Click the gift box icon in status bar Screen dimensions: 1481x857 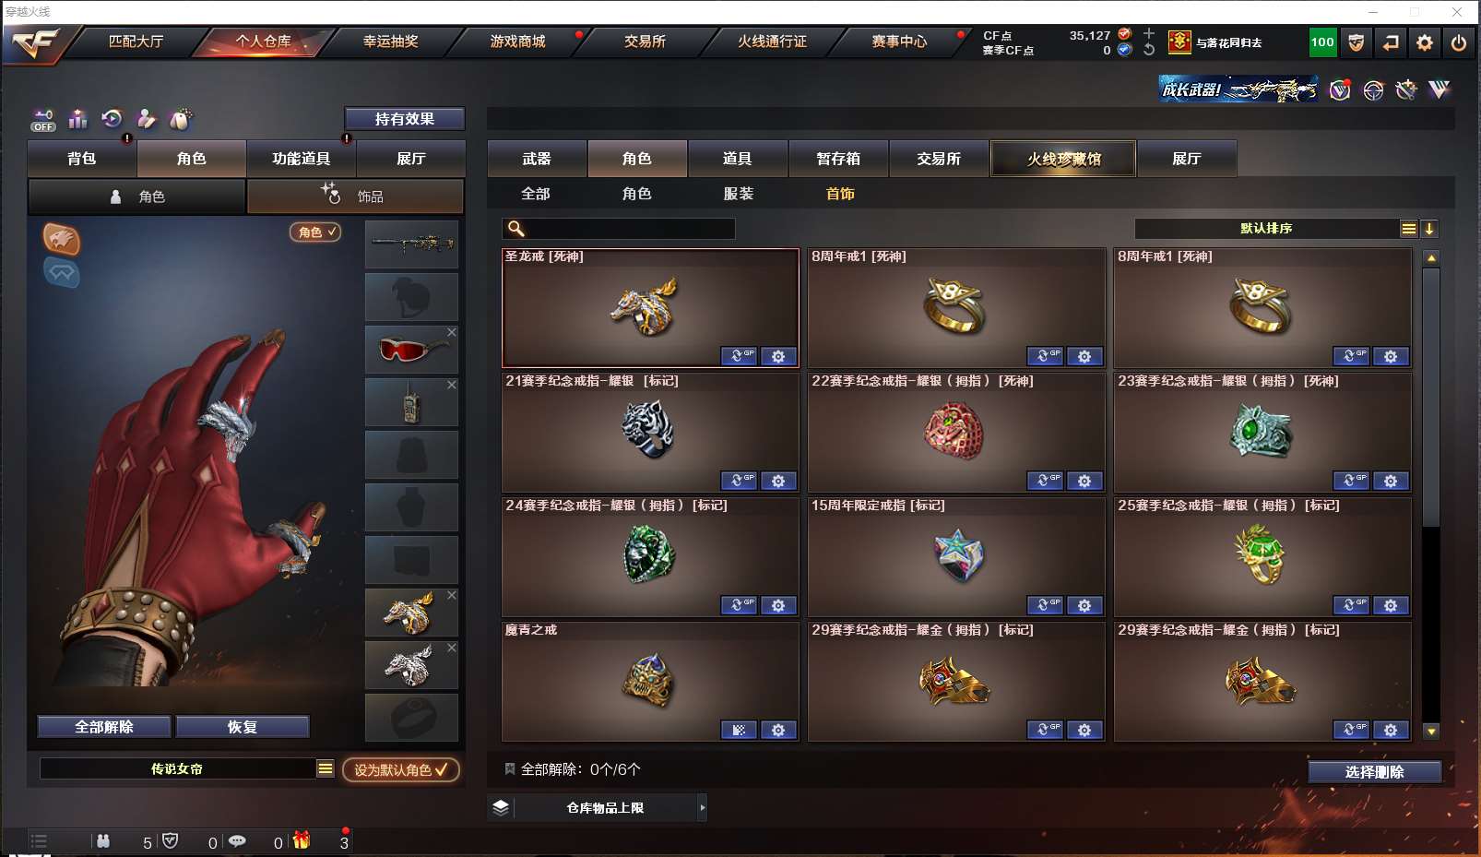302,840
